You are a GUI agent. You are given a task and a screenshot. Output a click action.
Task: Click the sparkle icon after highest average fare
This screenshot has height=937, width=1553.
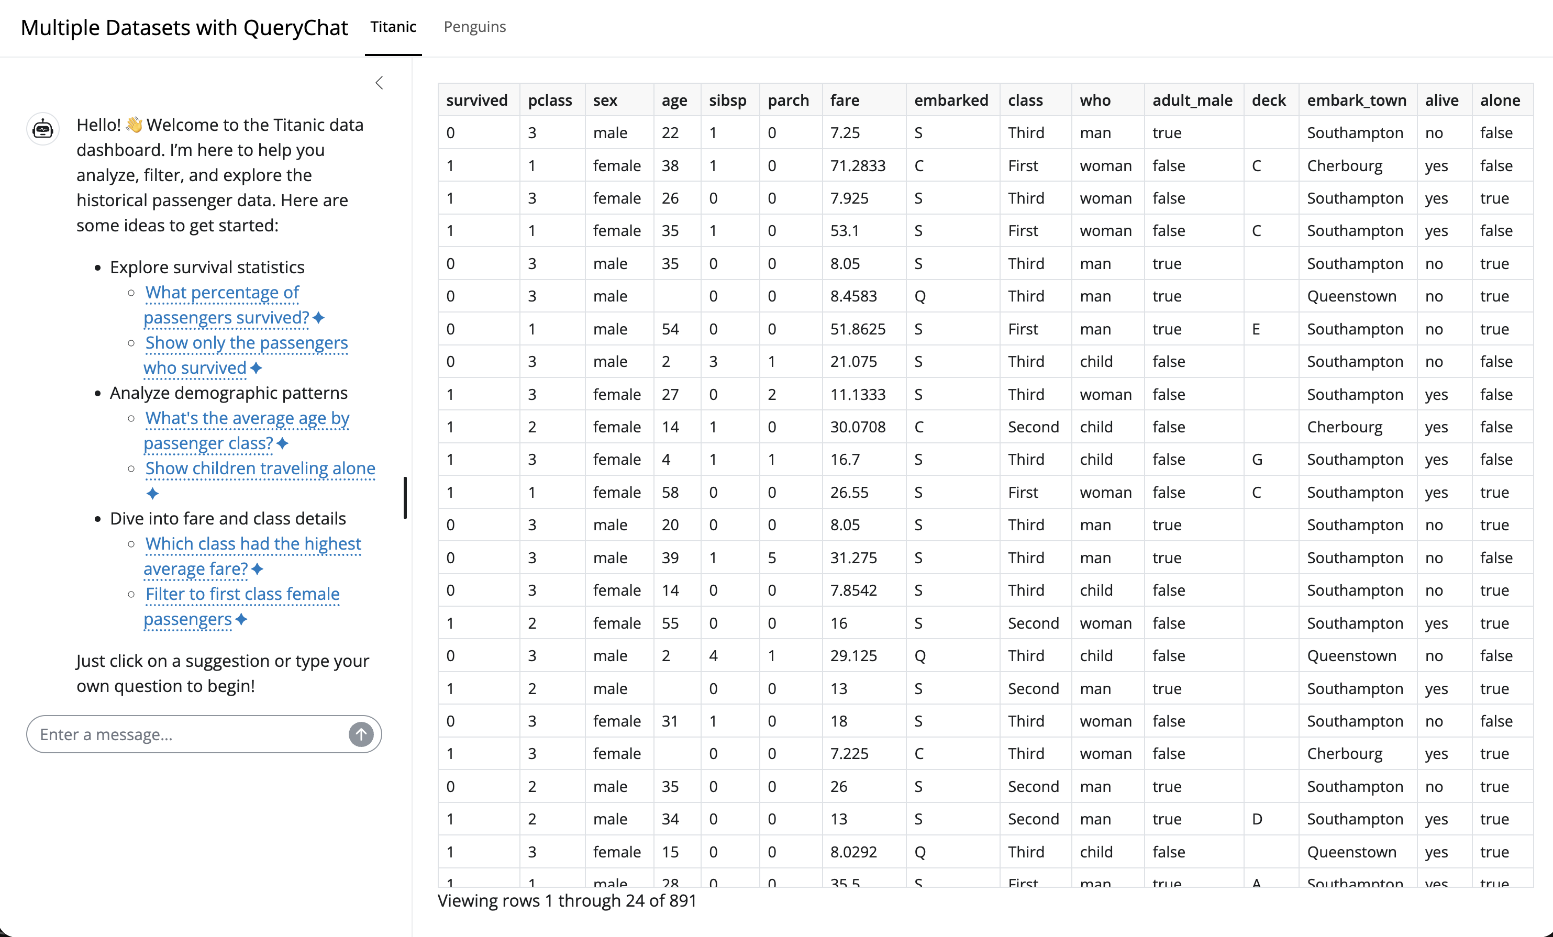tap(257, 568)
